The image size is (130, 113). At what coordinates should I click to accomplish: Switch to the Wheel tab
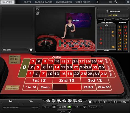(x=117, y=20)
